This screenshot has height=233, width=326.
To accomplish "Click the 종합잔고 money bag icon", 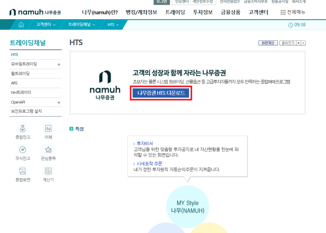I will [x=23, y=129].
